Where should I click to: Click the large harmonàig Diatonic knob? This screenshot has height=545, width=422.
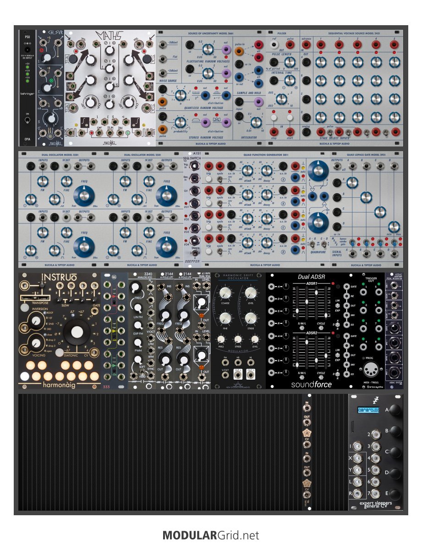point(76,332)
